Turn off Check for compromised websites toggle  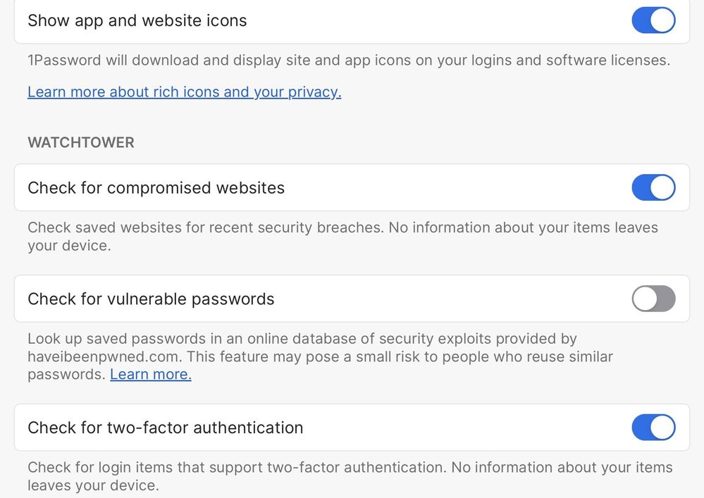[x=653, y=188]
